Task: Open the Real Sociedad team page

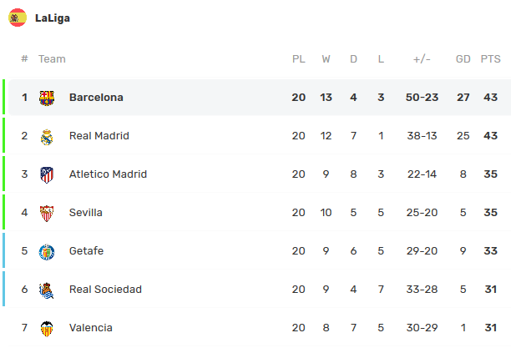Action: (x=105, y=290)
